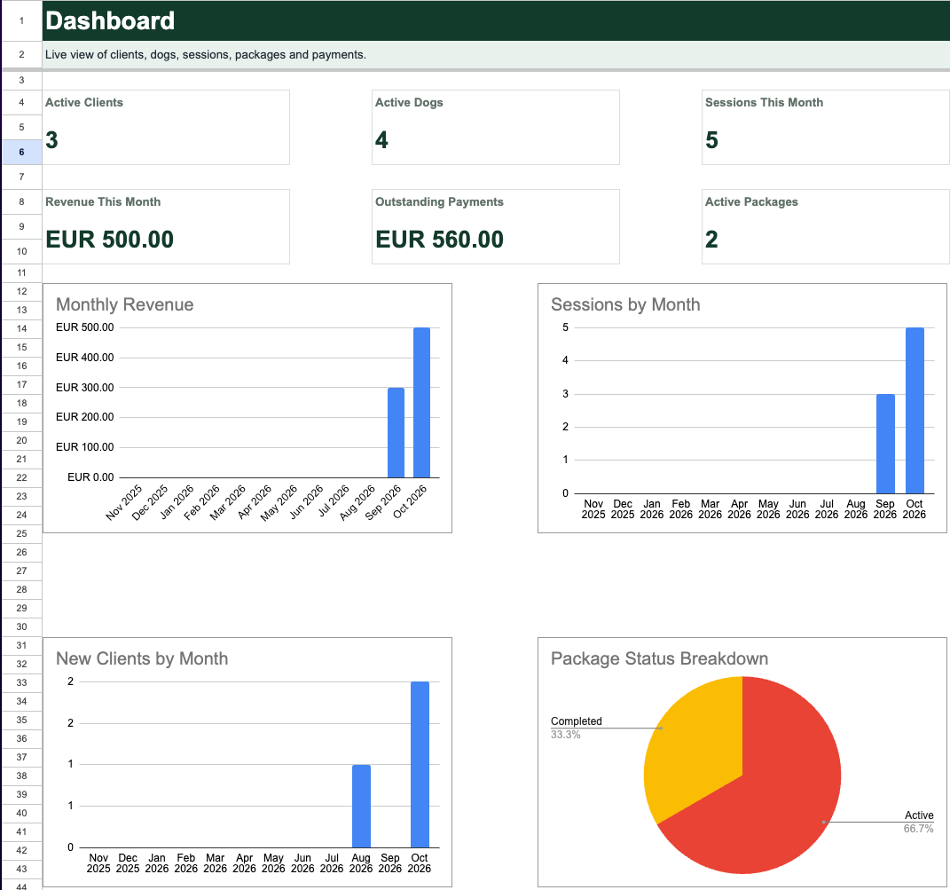Select the Oct 2026 bar in Sessions by Month
The width and height of the screenshot is (950, 890).
(915, 411)
